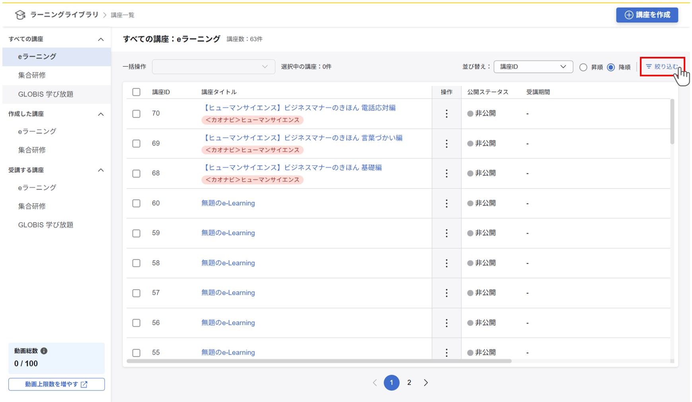The image size is (692, 402).
Task: Tick the checkbox for course ID 69
Action: tap(136, 144)
